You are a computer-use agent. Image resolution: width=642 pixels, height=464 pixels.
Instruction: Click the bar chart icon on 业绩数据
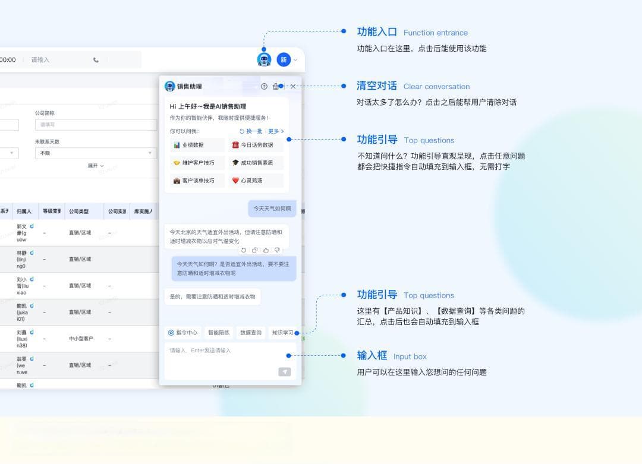177,145
